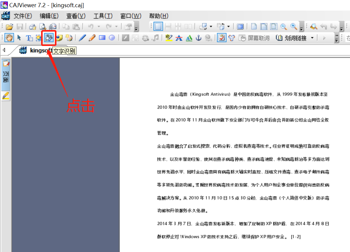Activate the 文字识别 OCR tool
This screenshot has width=350, height=252.
coord(49,38)
